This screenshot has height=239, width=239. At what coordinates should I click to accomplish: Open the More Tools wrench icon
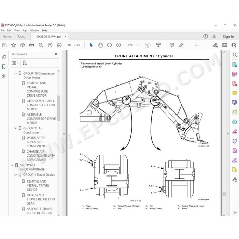pos(235,179)
